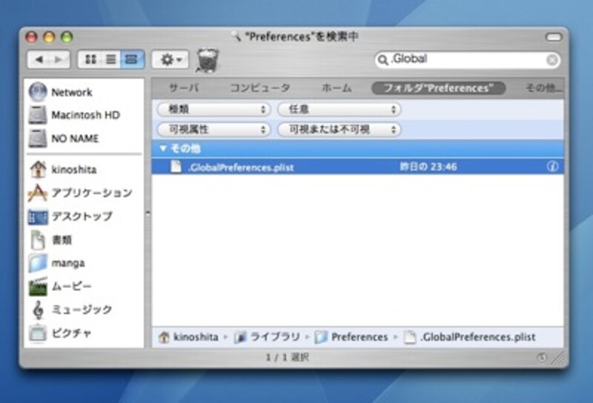Switch to icon view mode

click(91, 59)
